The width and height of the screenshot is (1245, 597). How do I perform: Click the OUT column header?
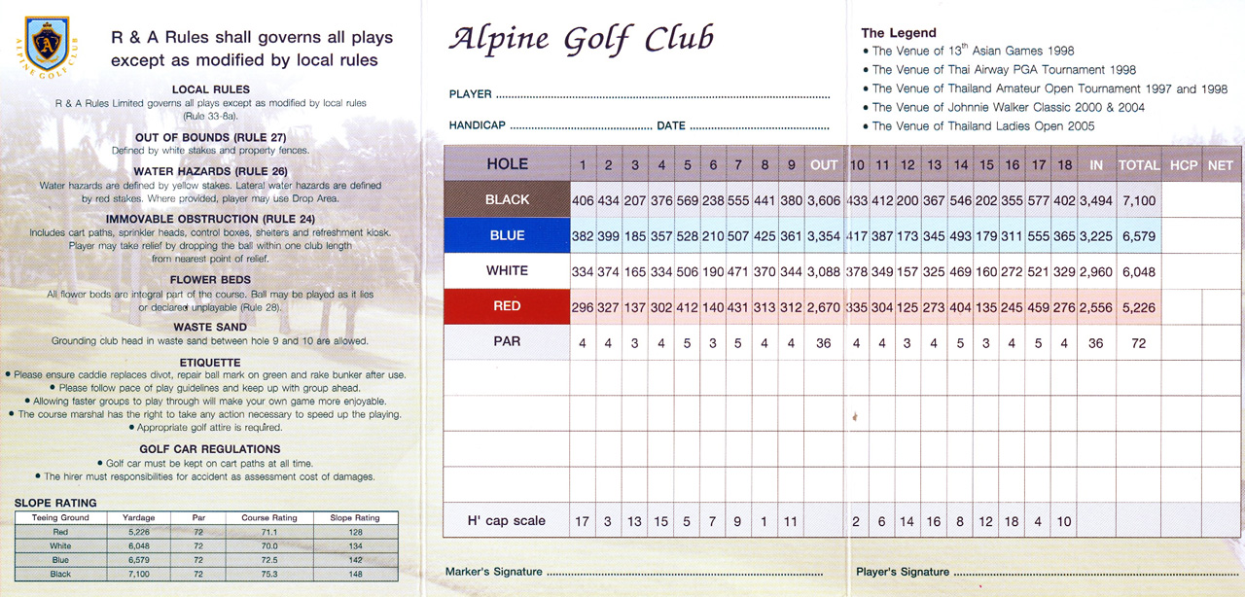[824, 164]
